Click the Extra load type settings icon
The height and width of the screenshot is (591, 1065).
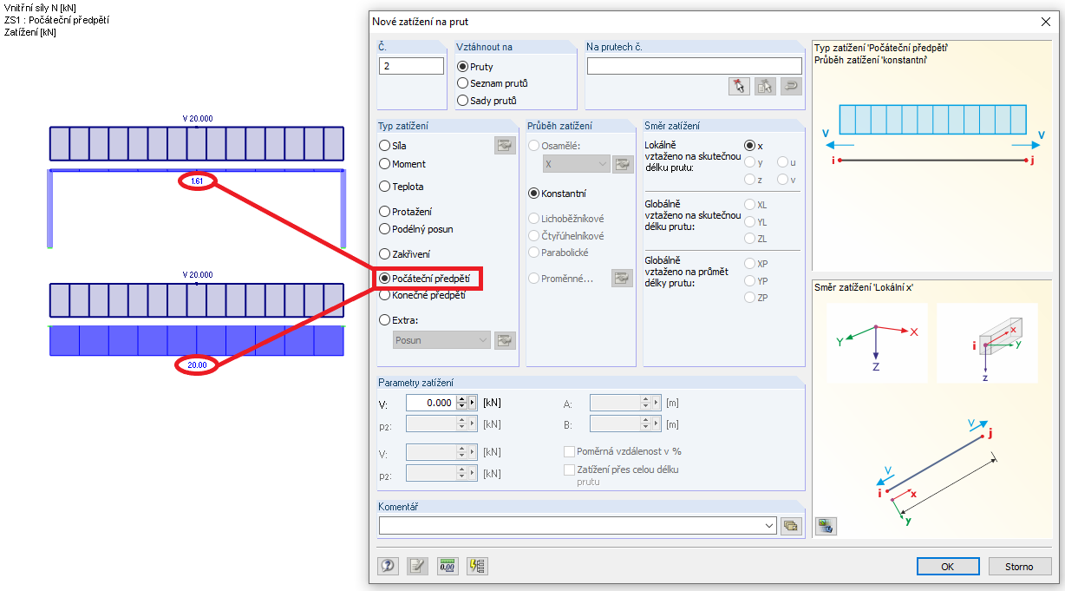click(x=505, y=340)
